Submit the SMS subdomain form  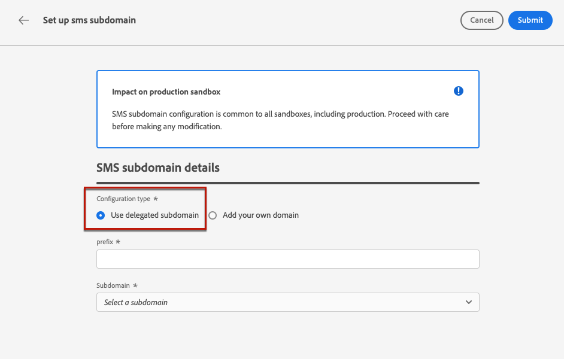pyautogui.click(x=530, y=20)
